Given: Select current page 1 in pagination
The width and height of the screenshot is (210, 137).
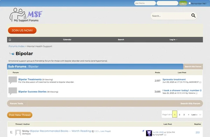Looking at the screenshot, I should [175, 114].
